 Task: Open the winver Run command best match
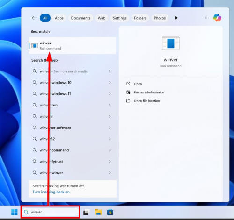point(73,46)
